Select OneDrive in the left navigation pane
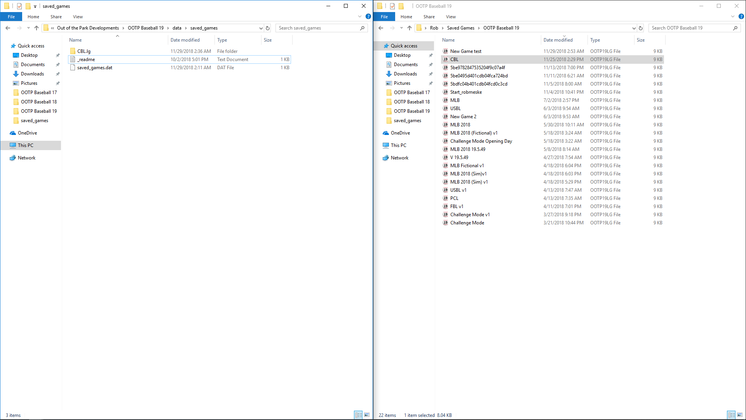The width and height of the screenshot is (746, 420). [27, 133]
